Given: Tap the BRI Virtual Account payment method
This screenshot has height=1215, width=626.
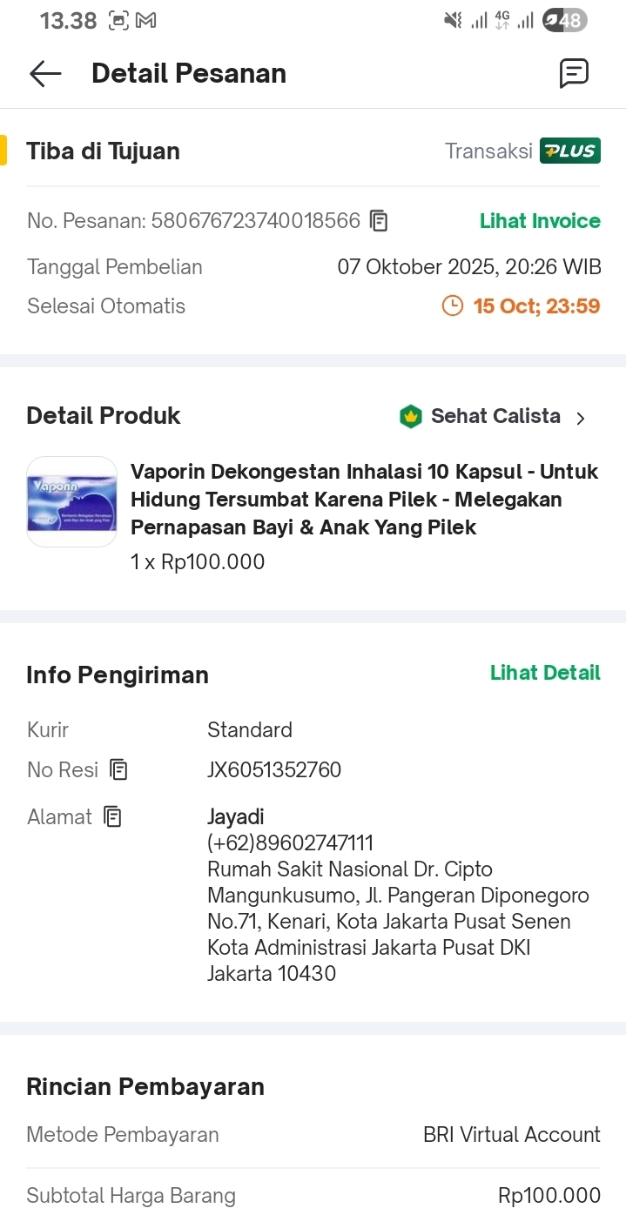Looking at the screenshot, I should point(511,1135).
